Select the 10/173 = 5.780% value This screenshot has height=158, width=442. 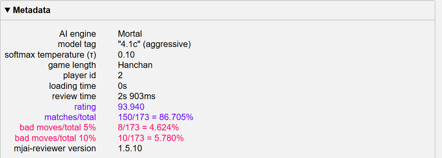point(151,138)
